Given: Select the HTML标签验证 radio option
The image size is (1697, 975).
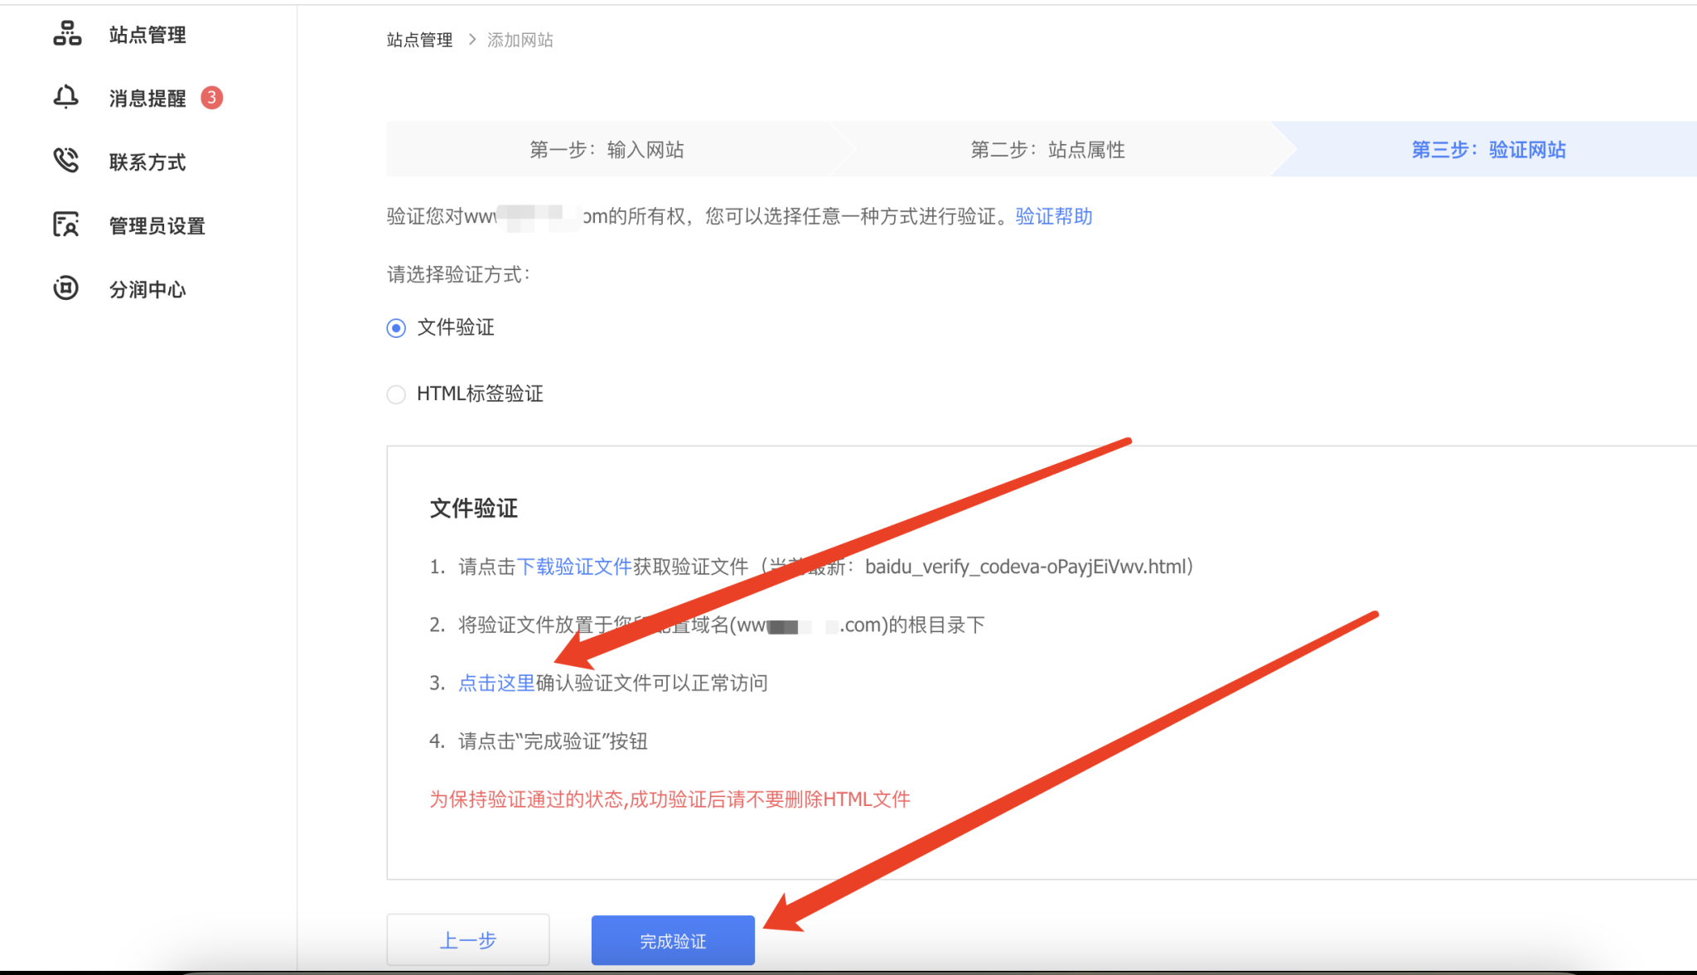Looking at the screenshot, I should click(x=397, y=394).
